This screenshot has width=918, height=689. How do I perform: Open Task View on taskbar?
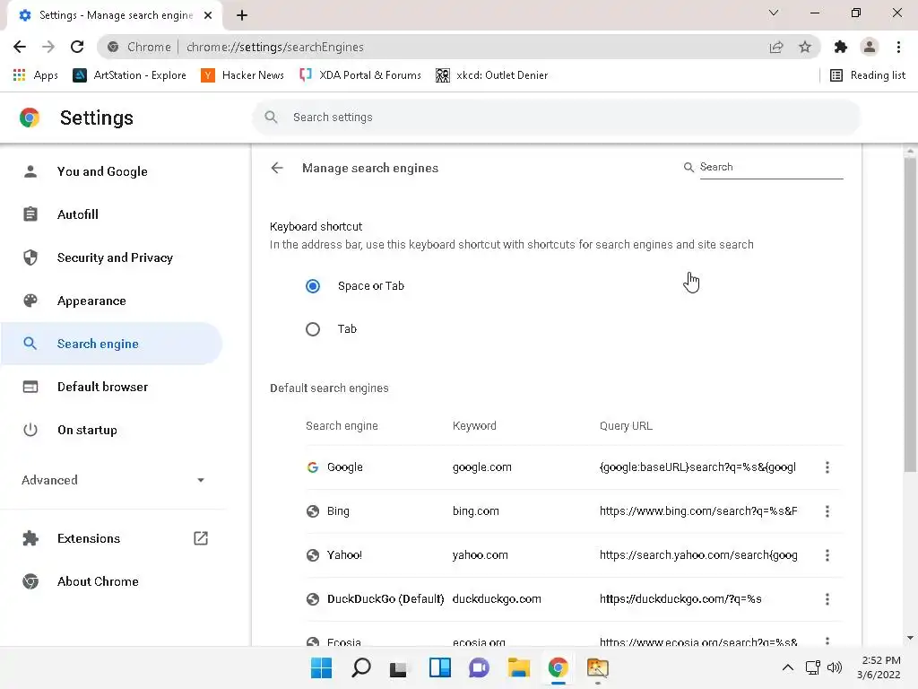click(x=399, y=668)
